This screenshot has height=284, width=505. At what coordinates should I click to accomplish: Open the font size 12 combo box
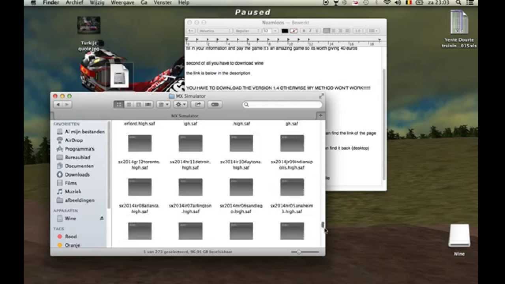tap(270, 31)
